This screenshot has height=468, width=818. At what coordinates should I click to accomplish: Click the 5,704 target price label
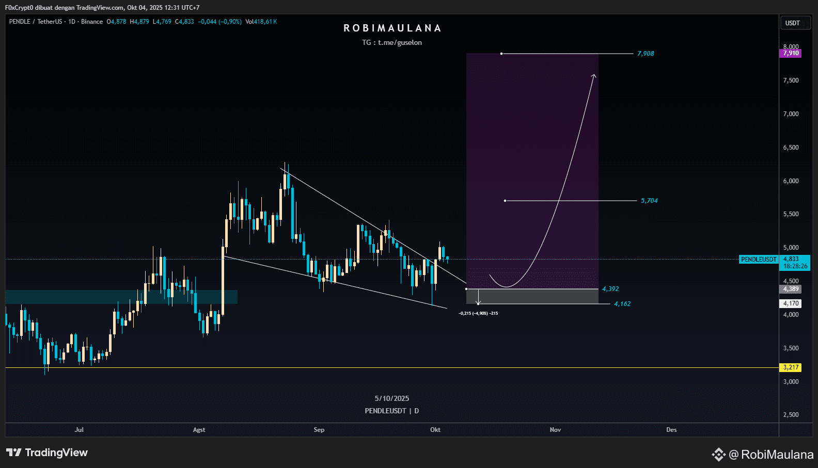649,201
